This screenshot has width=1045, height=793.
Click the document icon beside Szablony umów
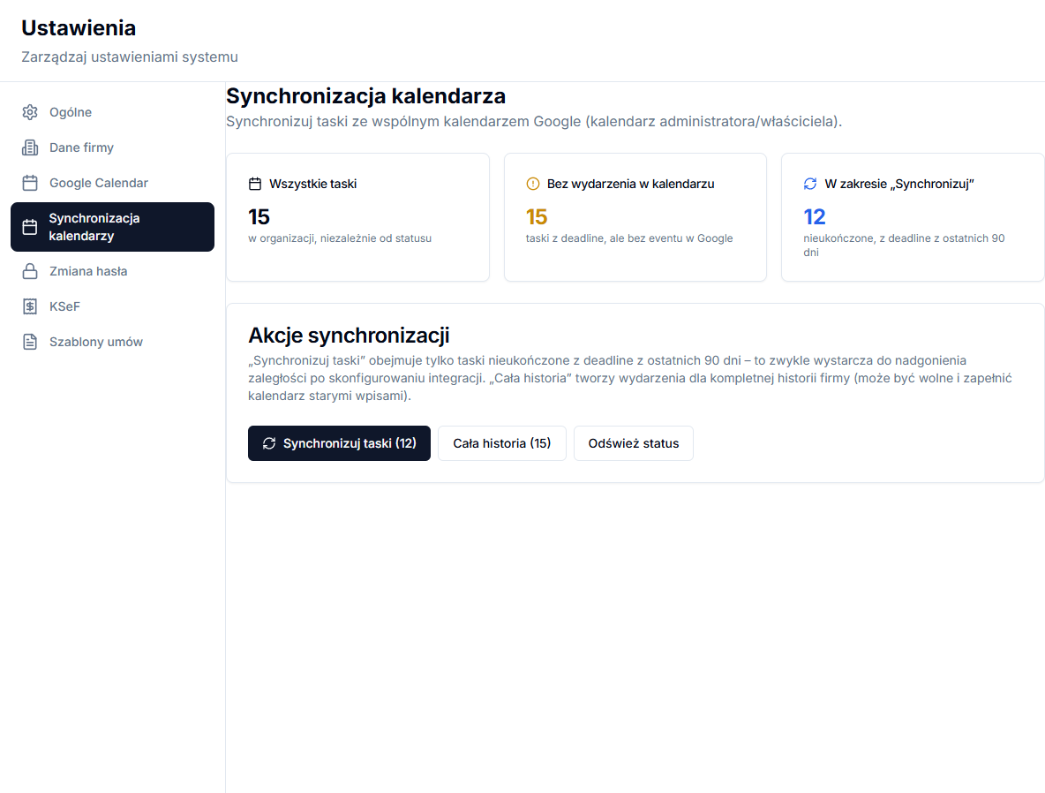pos(30,342)
